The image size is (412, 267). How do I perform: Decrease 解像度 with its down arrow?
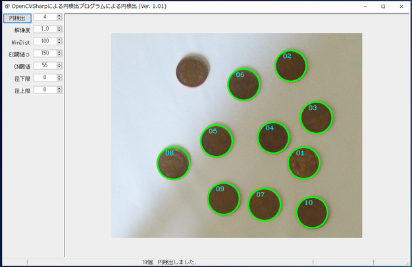pos(59,30)
